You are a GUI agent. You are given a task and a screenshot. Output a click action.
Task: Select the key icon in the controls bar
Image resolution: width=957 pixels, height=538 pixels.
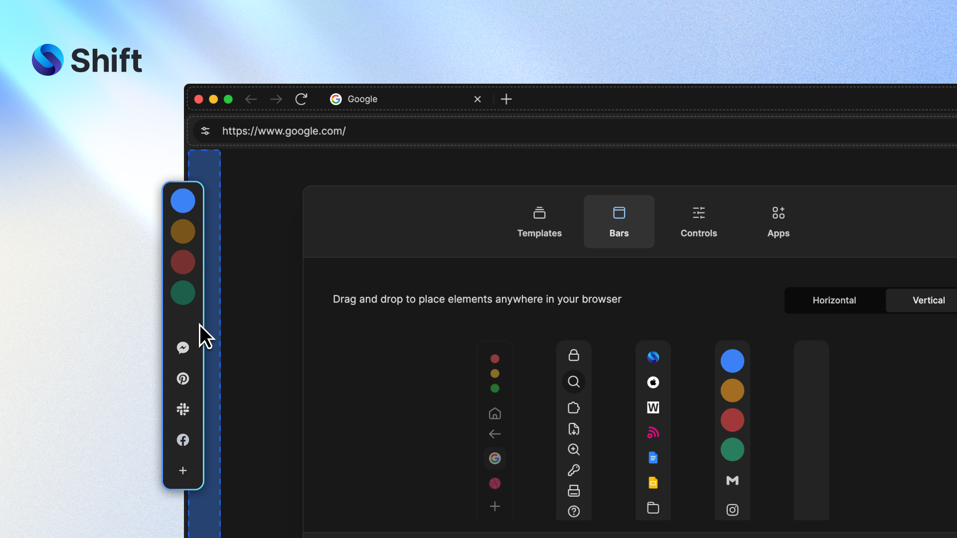pos(574,470)
